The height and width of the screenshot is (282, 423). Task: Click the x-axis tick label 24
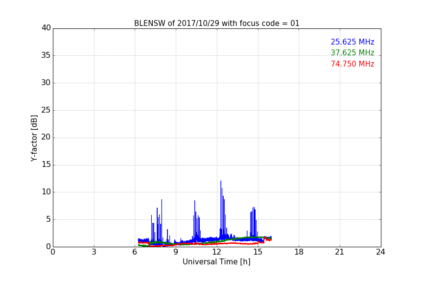[380, 252]
